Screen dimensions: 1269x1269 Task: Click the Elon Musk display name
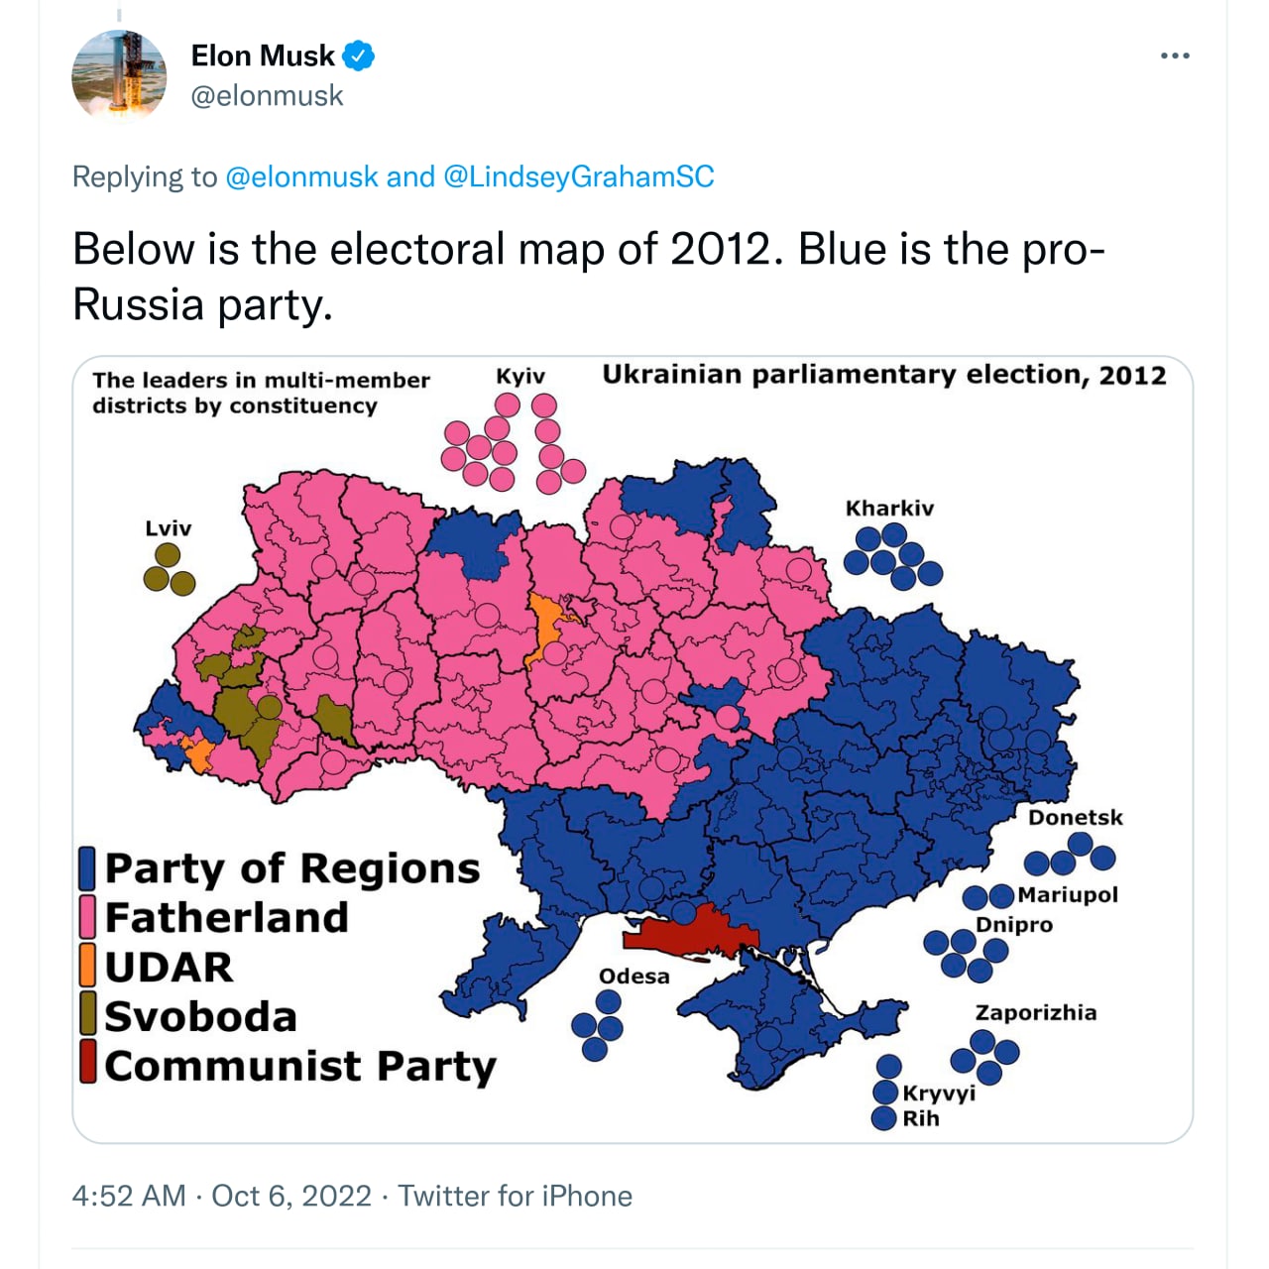tap(263, 56)
